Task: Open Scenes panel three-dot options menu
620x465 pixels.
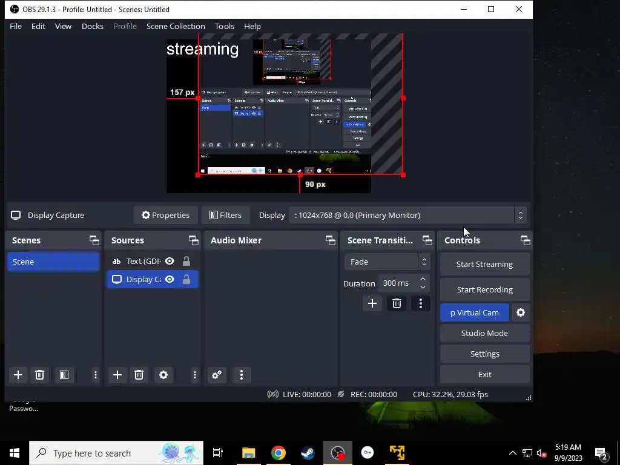Action: coord(95,375)
